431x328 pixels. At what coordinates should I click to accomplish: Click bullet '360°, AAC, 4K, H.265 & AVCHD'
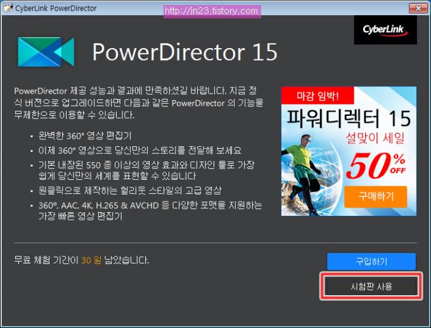[150, 211]
